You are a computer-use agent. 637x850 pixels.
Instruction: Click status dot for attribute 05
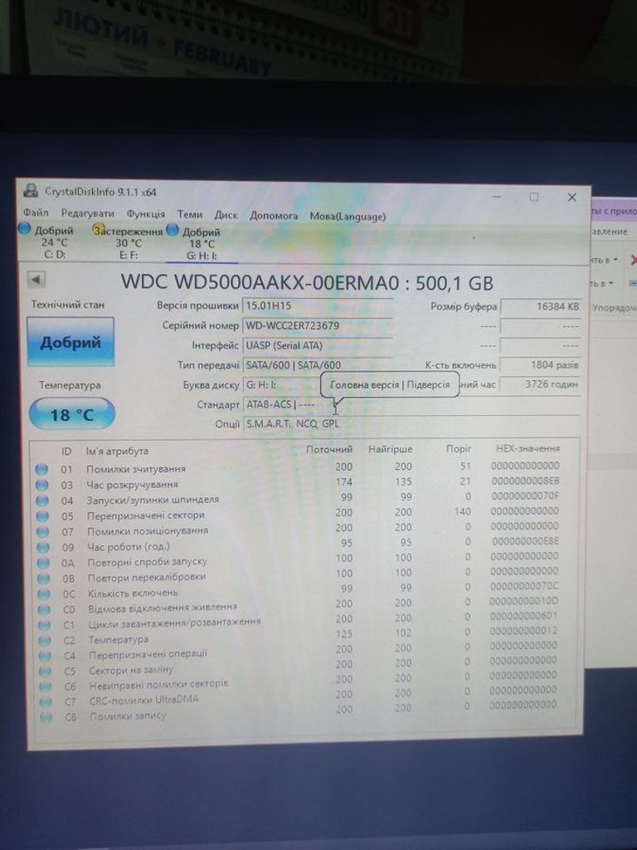(42, 516)
